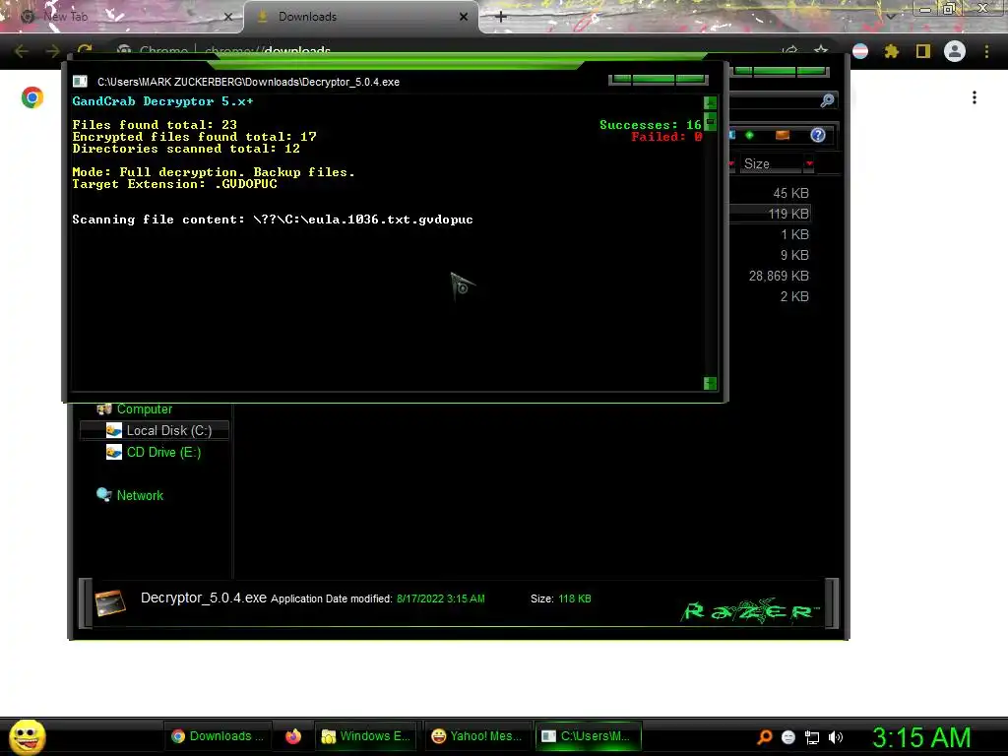Open Yahoo! Messenger taskbar button
1008x756 pixels.
pyautogui.click(x=476, y=736)
